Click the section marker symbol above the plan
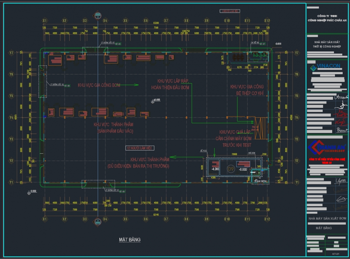 (x=98, y=15)
